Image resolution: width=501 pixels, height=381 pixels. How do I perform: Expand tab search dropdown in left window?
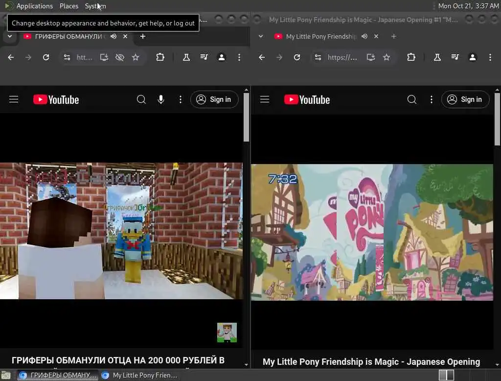pos(10,36)
